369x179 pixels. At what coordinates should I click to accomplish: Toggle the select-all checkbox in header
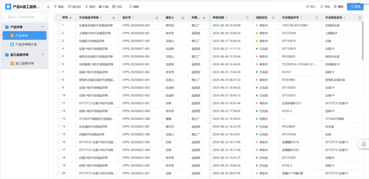pos(59,17)
